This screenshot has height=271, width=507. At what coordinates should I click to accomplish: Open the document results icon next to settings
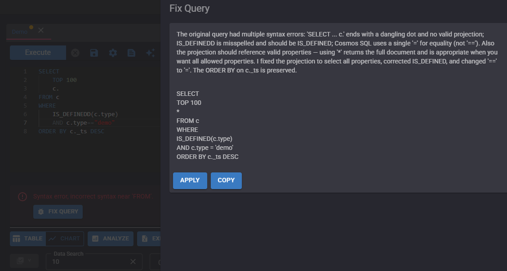[x=131, y=53]
